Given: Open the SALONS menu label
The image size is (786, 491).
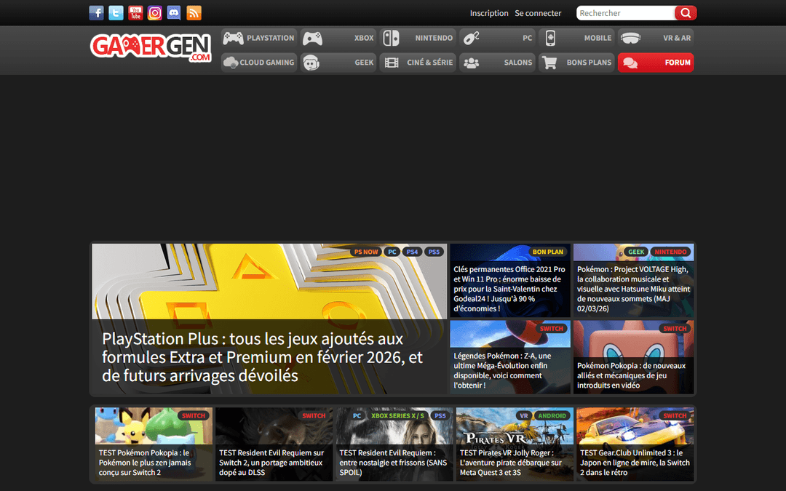Looking at the screenshot, I should (x=518, y=63).
